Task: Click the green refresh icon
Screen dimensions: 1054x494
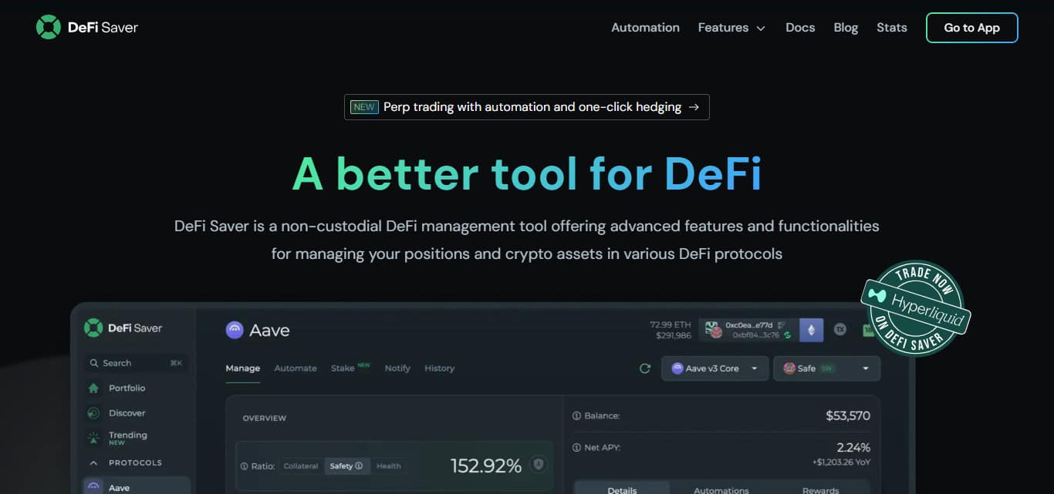Action: (x=645, y=368)
